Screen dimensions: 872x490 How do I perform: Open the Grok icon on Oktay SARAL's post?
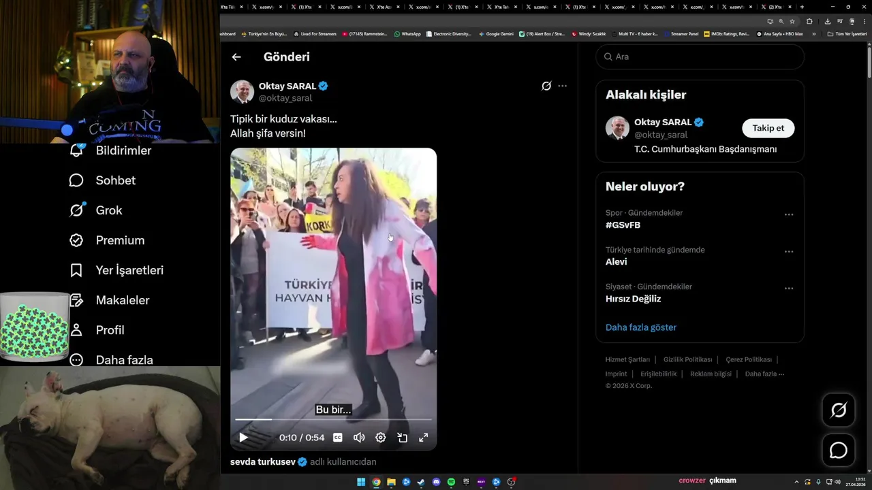[x=546, y=86]
